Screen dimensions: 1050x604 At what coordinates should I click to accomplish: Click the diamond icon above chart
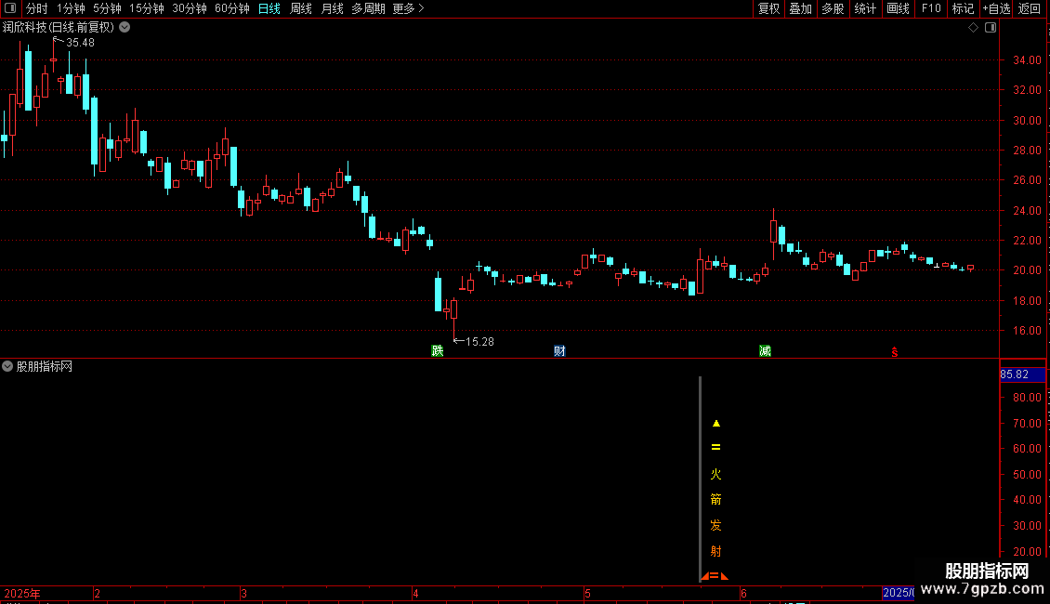pos(974,28)
